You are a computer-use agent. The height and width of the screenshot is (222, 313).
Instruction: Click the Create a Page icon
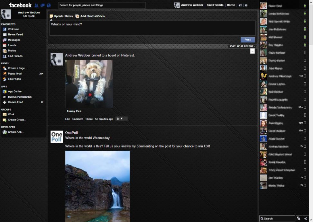click(x=5, y=68)
